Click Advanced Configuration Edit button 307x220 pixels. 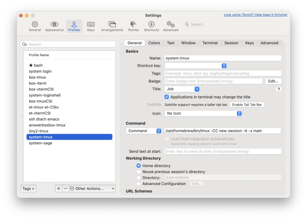click(x=196, y=184)
